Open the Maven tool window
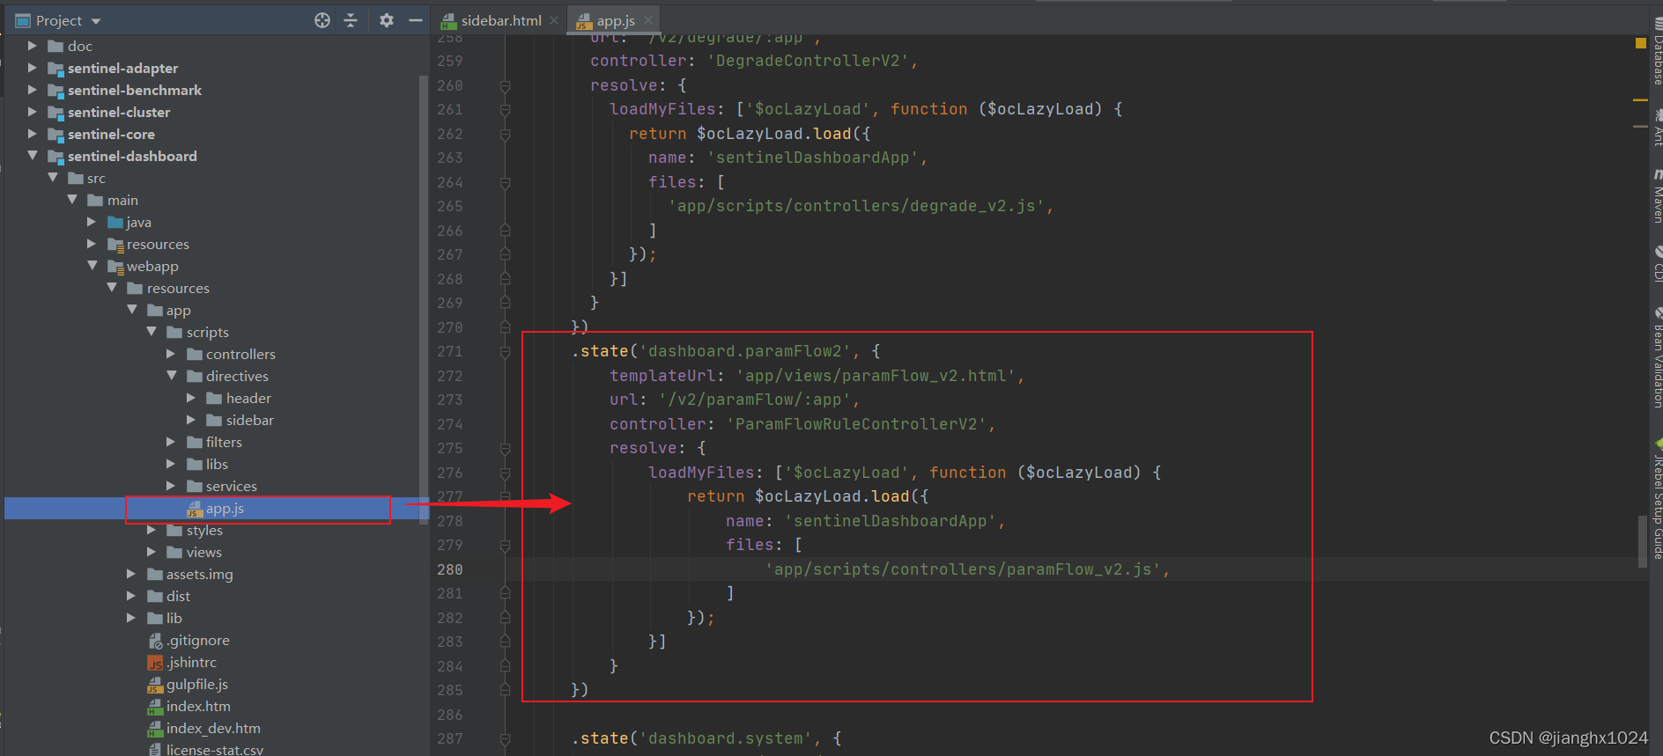The width and height of the screenshot is (1663, 756). [1656, 196]
